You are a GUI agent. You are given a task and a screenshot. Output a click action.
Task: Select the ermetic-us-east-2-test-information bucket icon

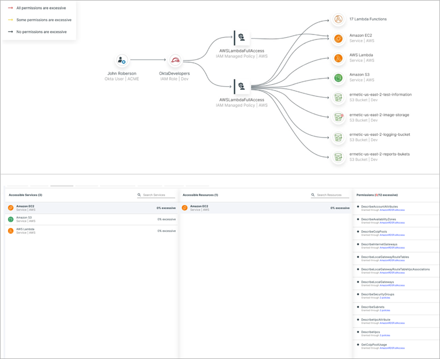[x=339, y=97]
